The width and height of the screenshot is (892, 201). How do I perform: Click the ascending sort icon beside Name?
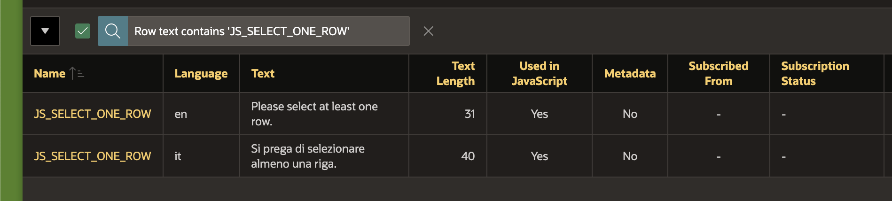(x=77, y=73)
